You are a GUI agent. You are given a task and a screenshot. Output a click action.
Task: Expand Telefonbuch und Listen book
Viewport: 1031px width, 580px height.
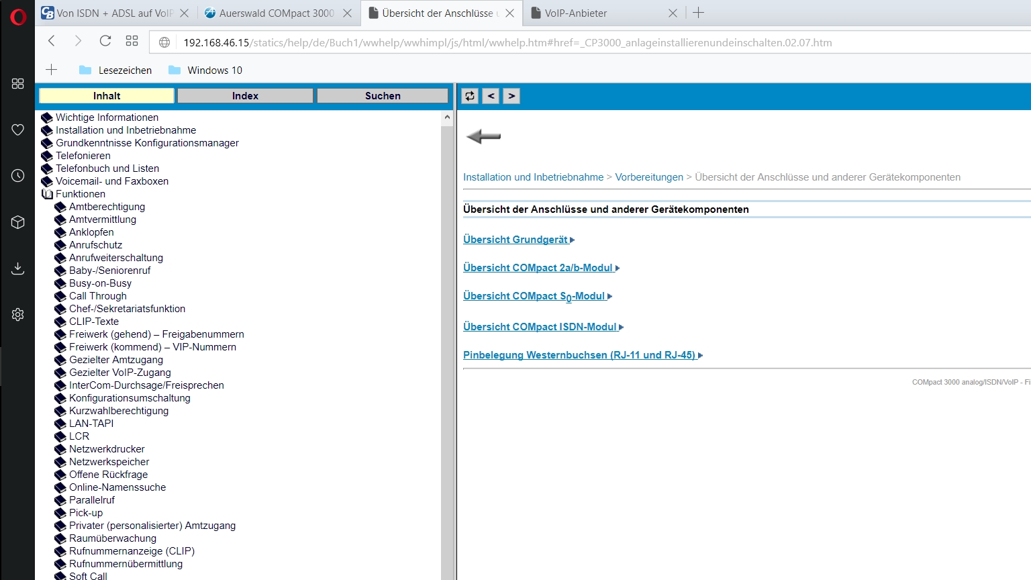tap(47, 168)
